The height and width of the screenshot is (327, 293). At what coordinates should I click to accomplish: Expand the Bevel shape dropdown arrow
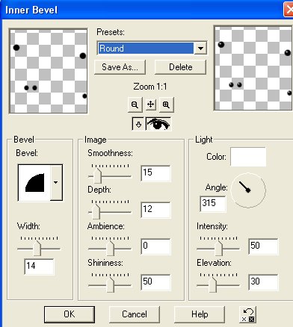(56, 183)
